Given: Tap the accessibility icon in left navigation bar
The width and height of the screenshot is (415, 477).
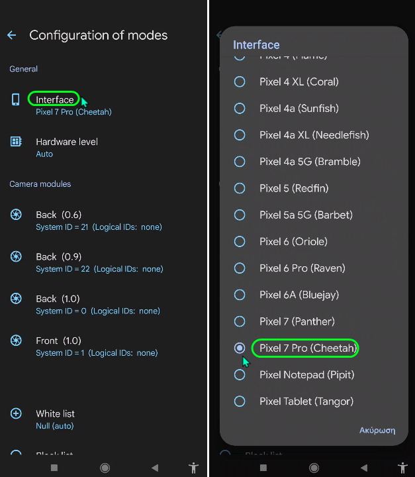Looking at the screenshot, I should click(x=193, y=468).
